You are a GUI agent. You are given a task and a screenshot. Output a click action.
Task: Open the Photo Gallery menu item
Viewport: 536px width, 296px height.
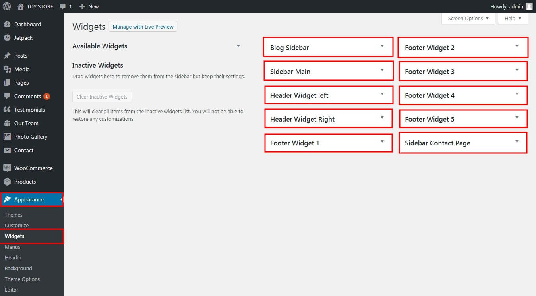32,137
